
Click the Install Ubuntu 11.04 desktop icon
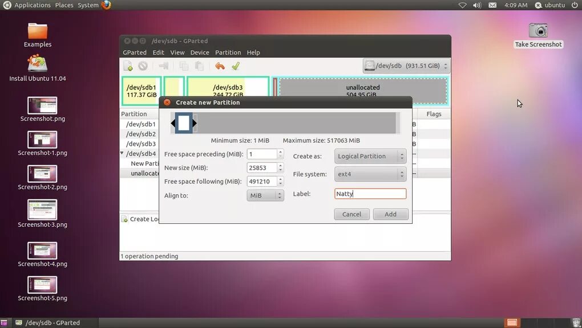38,67
